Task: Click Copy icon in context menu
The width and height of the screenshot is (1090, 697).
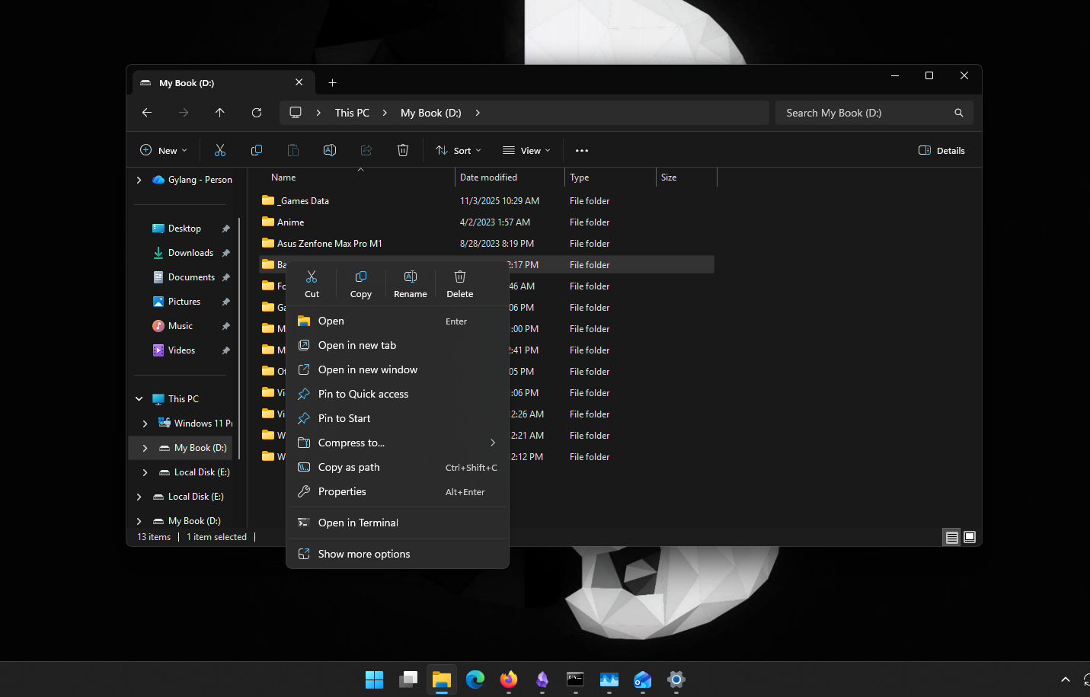Action: tap(361, 283)
